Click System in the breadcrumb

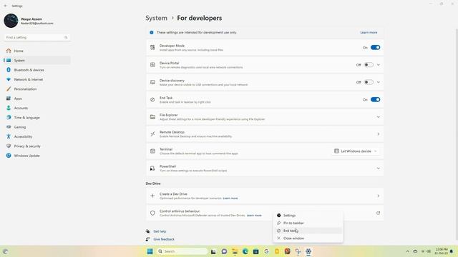click(x=156, y=18)
